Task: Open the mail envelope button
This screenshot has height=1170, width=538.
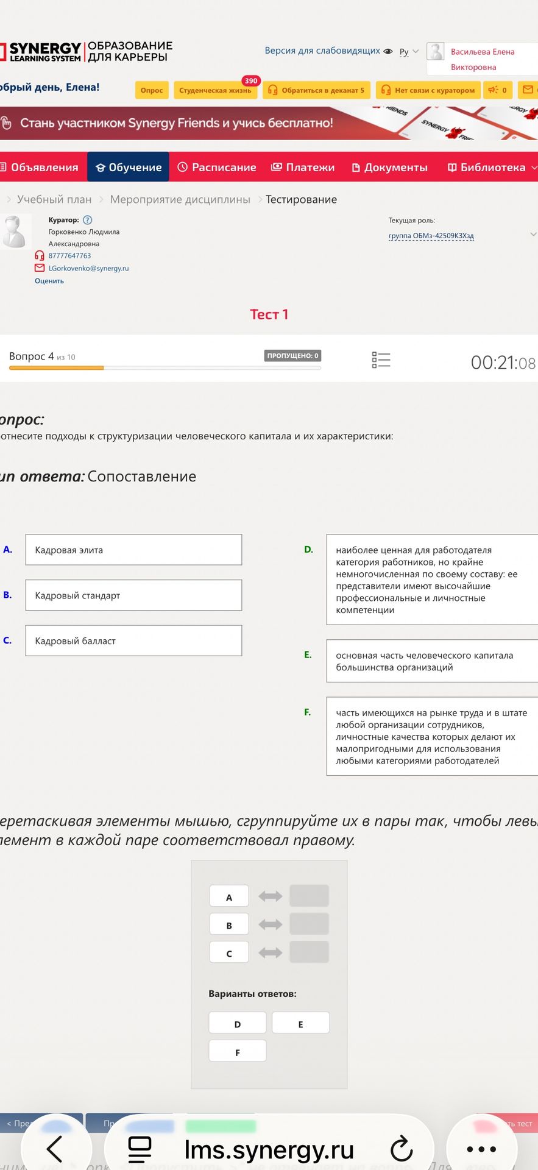Action: [528, 90]
